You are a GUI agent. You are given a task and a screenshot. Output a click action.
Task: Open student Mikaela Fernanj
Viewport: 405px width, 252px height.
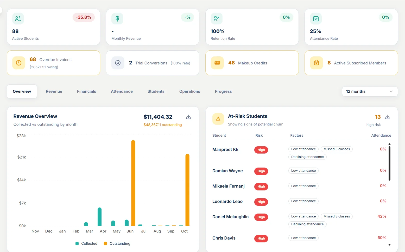tap(229, 186)
